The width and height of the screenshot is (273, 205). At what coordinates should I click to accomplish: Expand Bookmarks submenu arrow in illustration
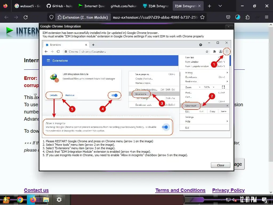click(x=227, y=81)
